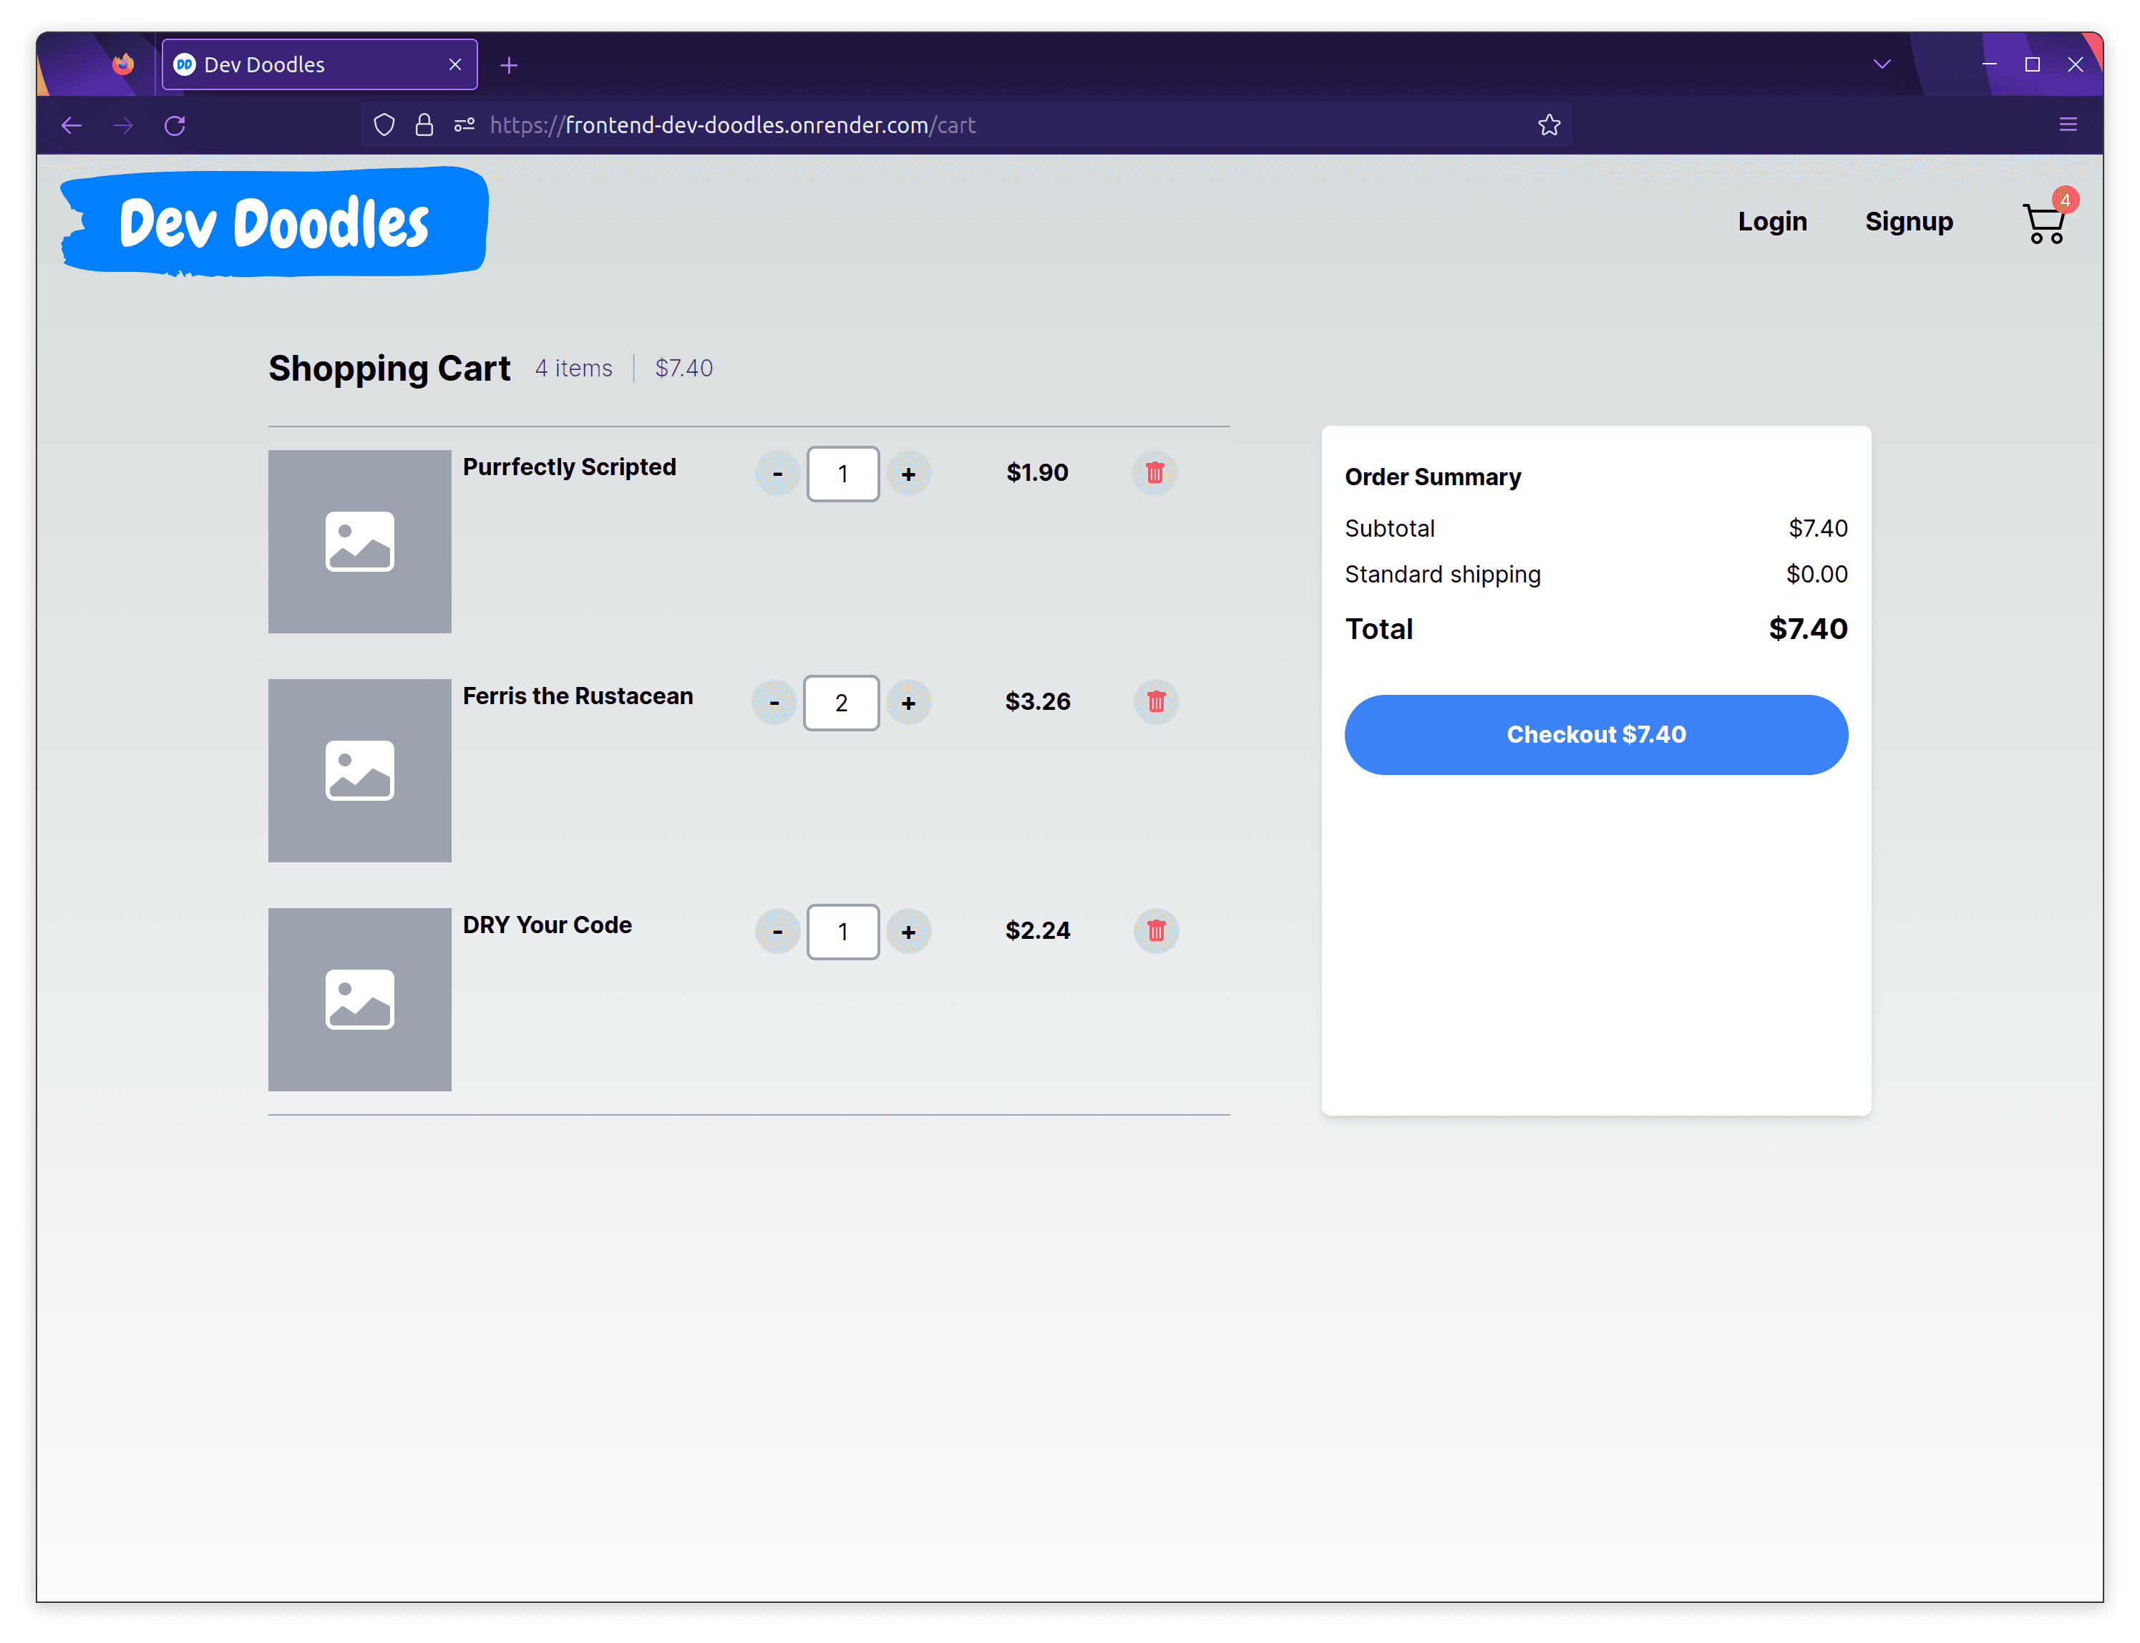The height and width of the screenshot is (1643, 2140).
Task: Open the Signup link
Action: coord(1908,221)
